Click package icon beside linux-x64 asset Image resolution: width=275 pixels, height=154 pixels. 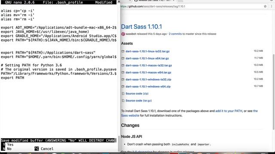123,58
